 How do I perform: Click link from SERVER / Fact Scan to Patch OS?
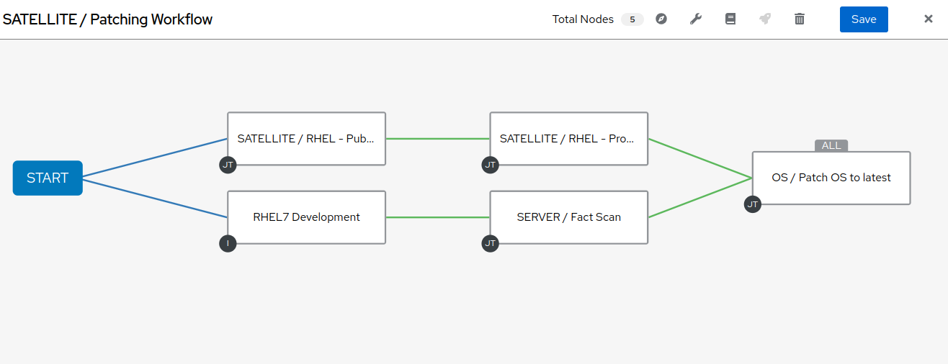point(700,197)
